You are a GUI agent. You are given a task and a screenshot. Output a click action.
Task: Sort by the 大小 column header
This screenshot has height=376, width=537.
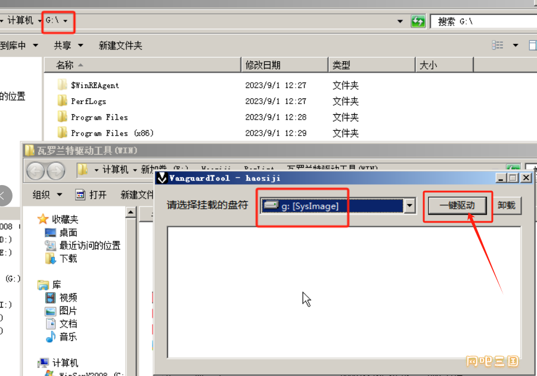point(445,65)
